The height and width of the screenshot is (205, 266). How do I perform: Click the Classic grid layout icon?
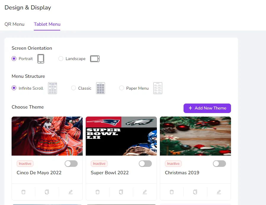[101, 88]
